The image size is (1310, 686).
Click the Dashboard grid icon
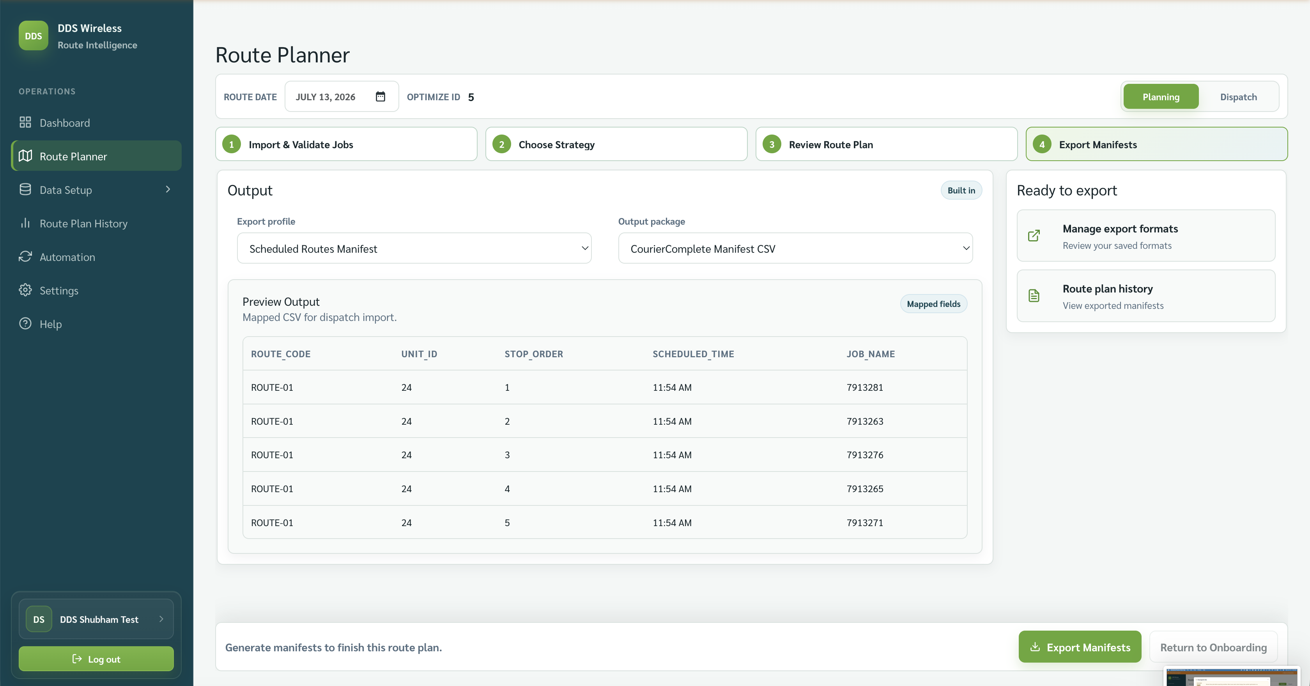[x=25, y=122]
